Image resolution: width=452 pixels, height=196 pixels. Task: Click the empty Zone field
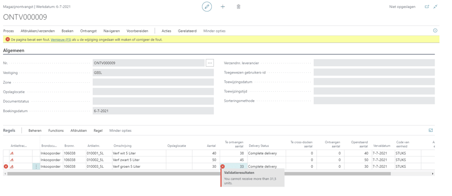point(153,82)
